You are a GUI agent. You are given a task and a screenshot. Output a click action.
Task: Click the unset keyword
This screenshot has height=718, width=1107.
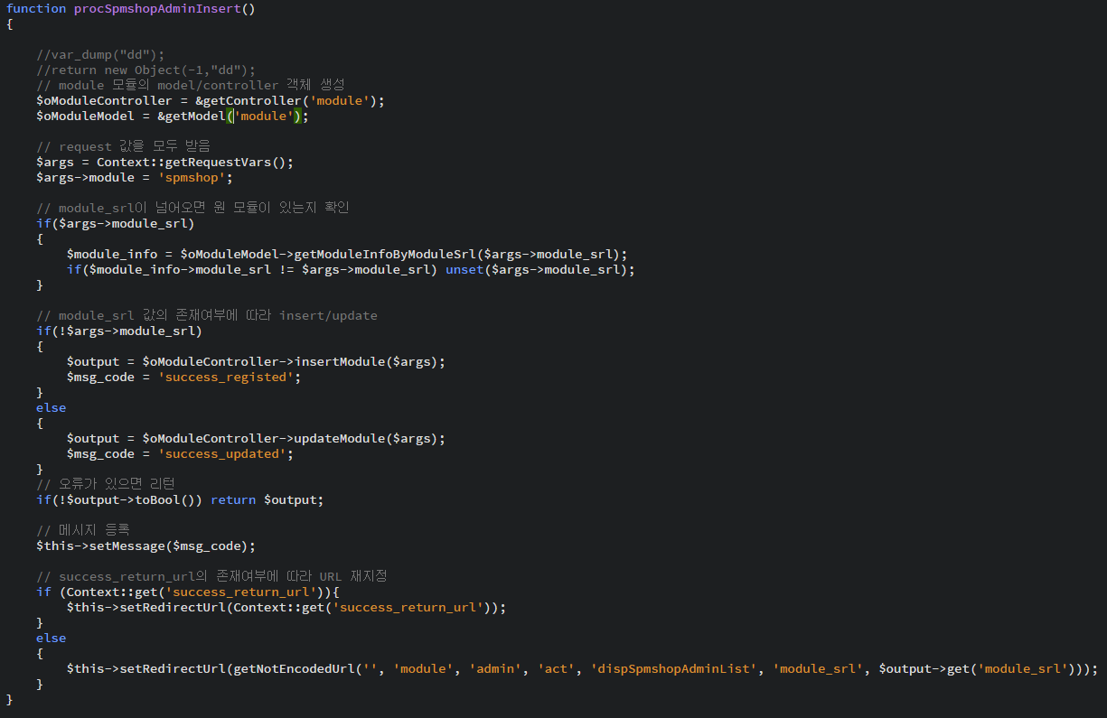click(464, 269)
